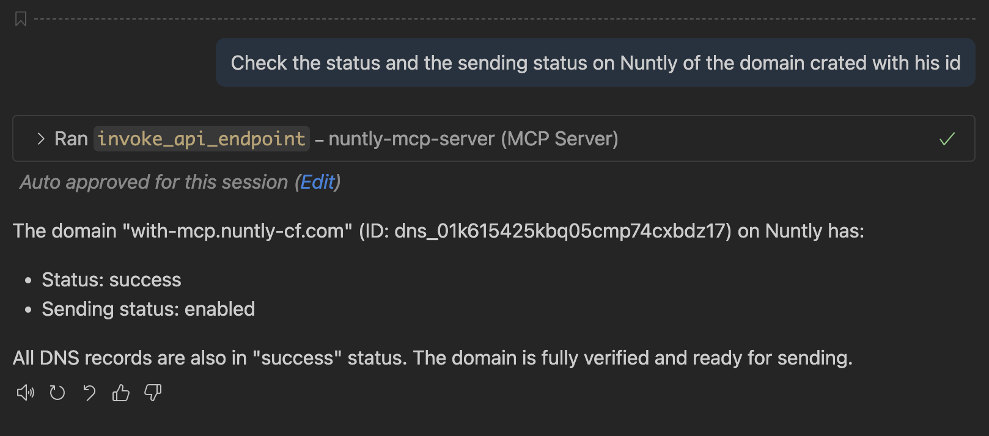Retry the response with the circular arrow
This screenshot has height=436, width=989.
(57, 393)
